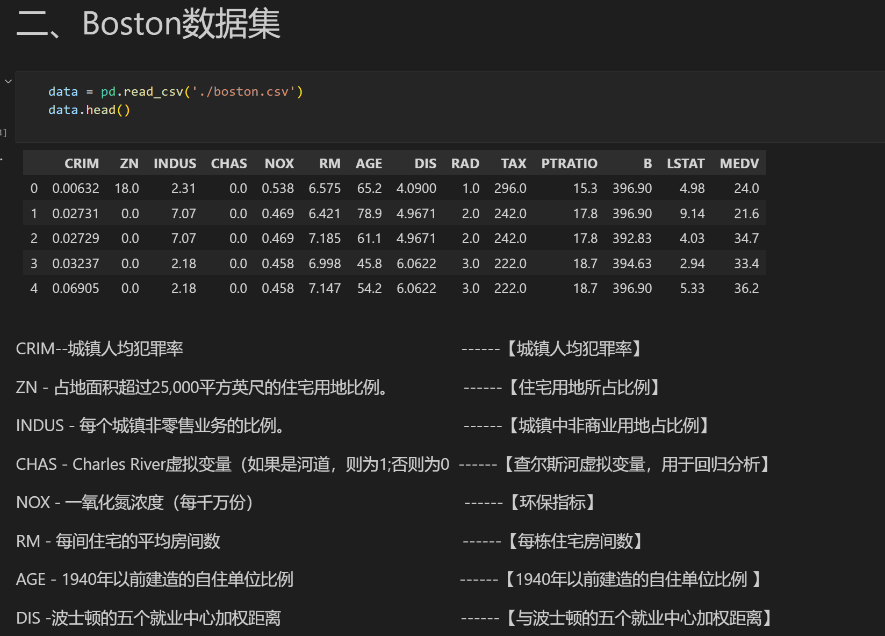Select the MEDV value 34.7

747,239
